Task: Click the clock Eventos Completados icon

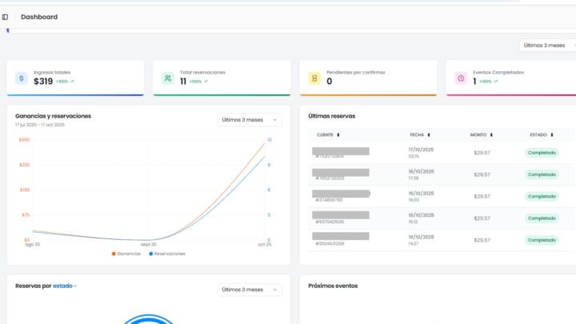Action: [x=461, y=78]
